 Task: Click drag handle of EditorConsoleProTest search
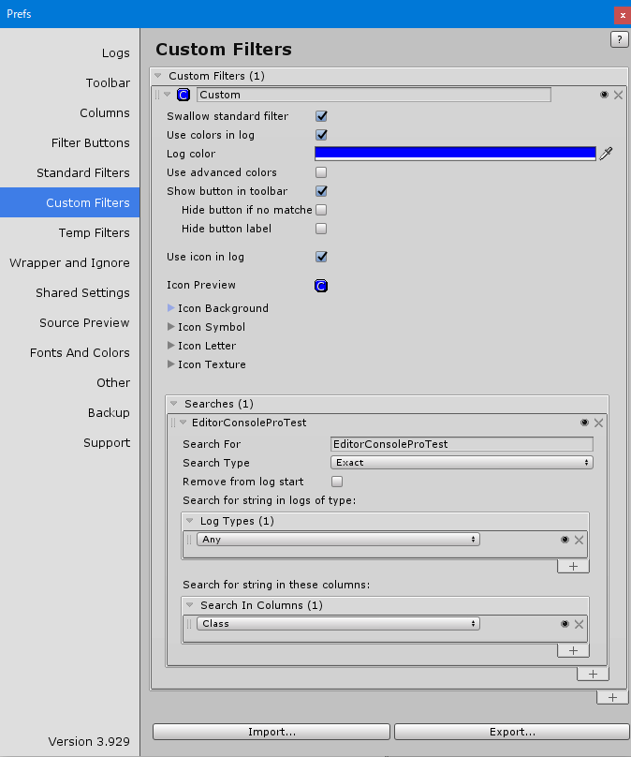pos(173,423)
